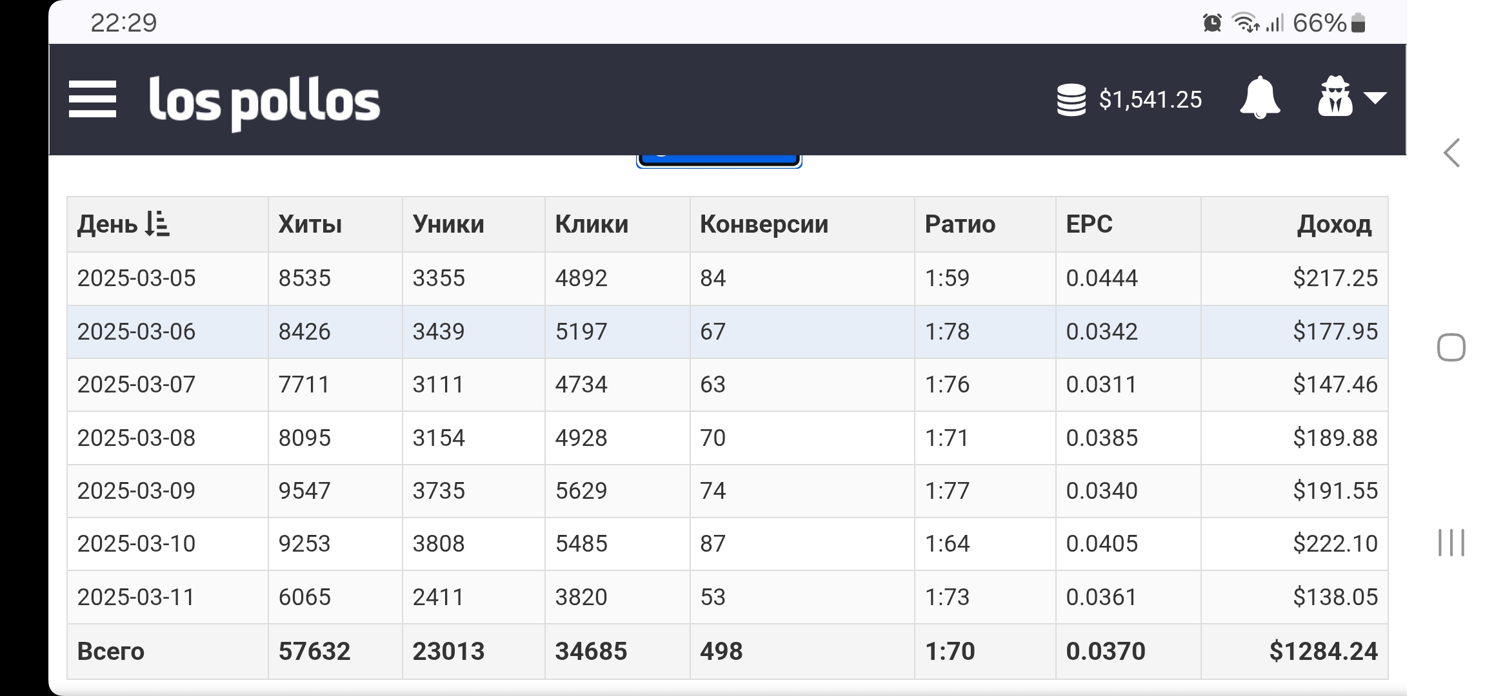1494x696 pixels.
Task: Tap the Android home button
Action: coord(1451,348)
